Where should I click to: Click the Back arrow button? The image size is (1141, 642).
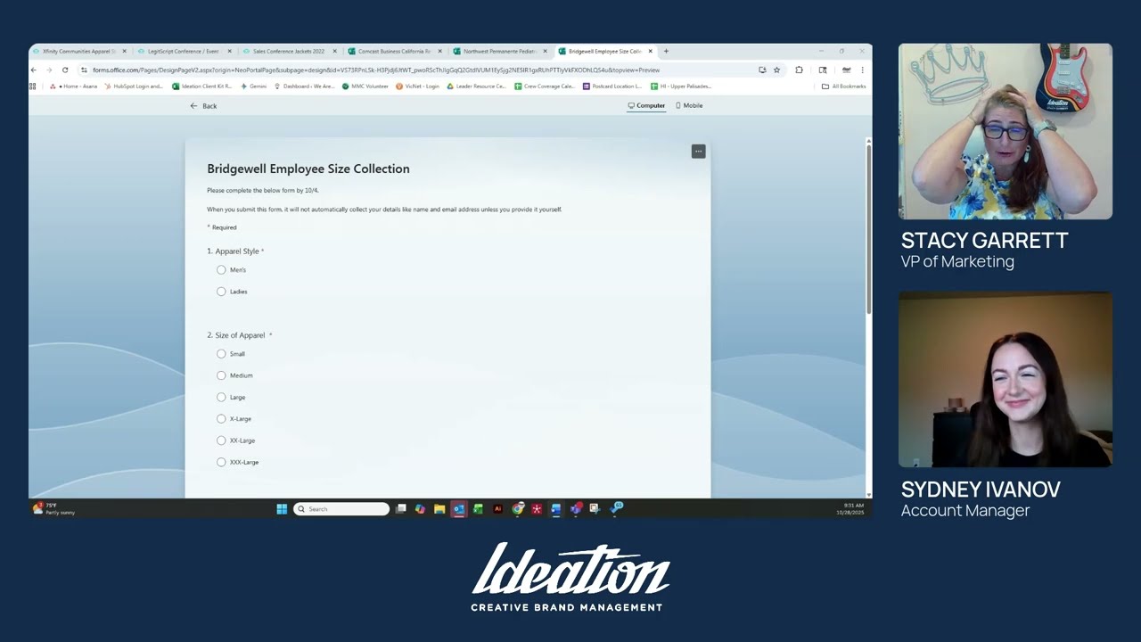pyautogui.click(x=203, y=106)
